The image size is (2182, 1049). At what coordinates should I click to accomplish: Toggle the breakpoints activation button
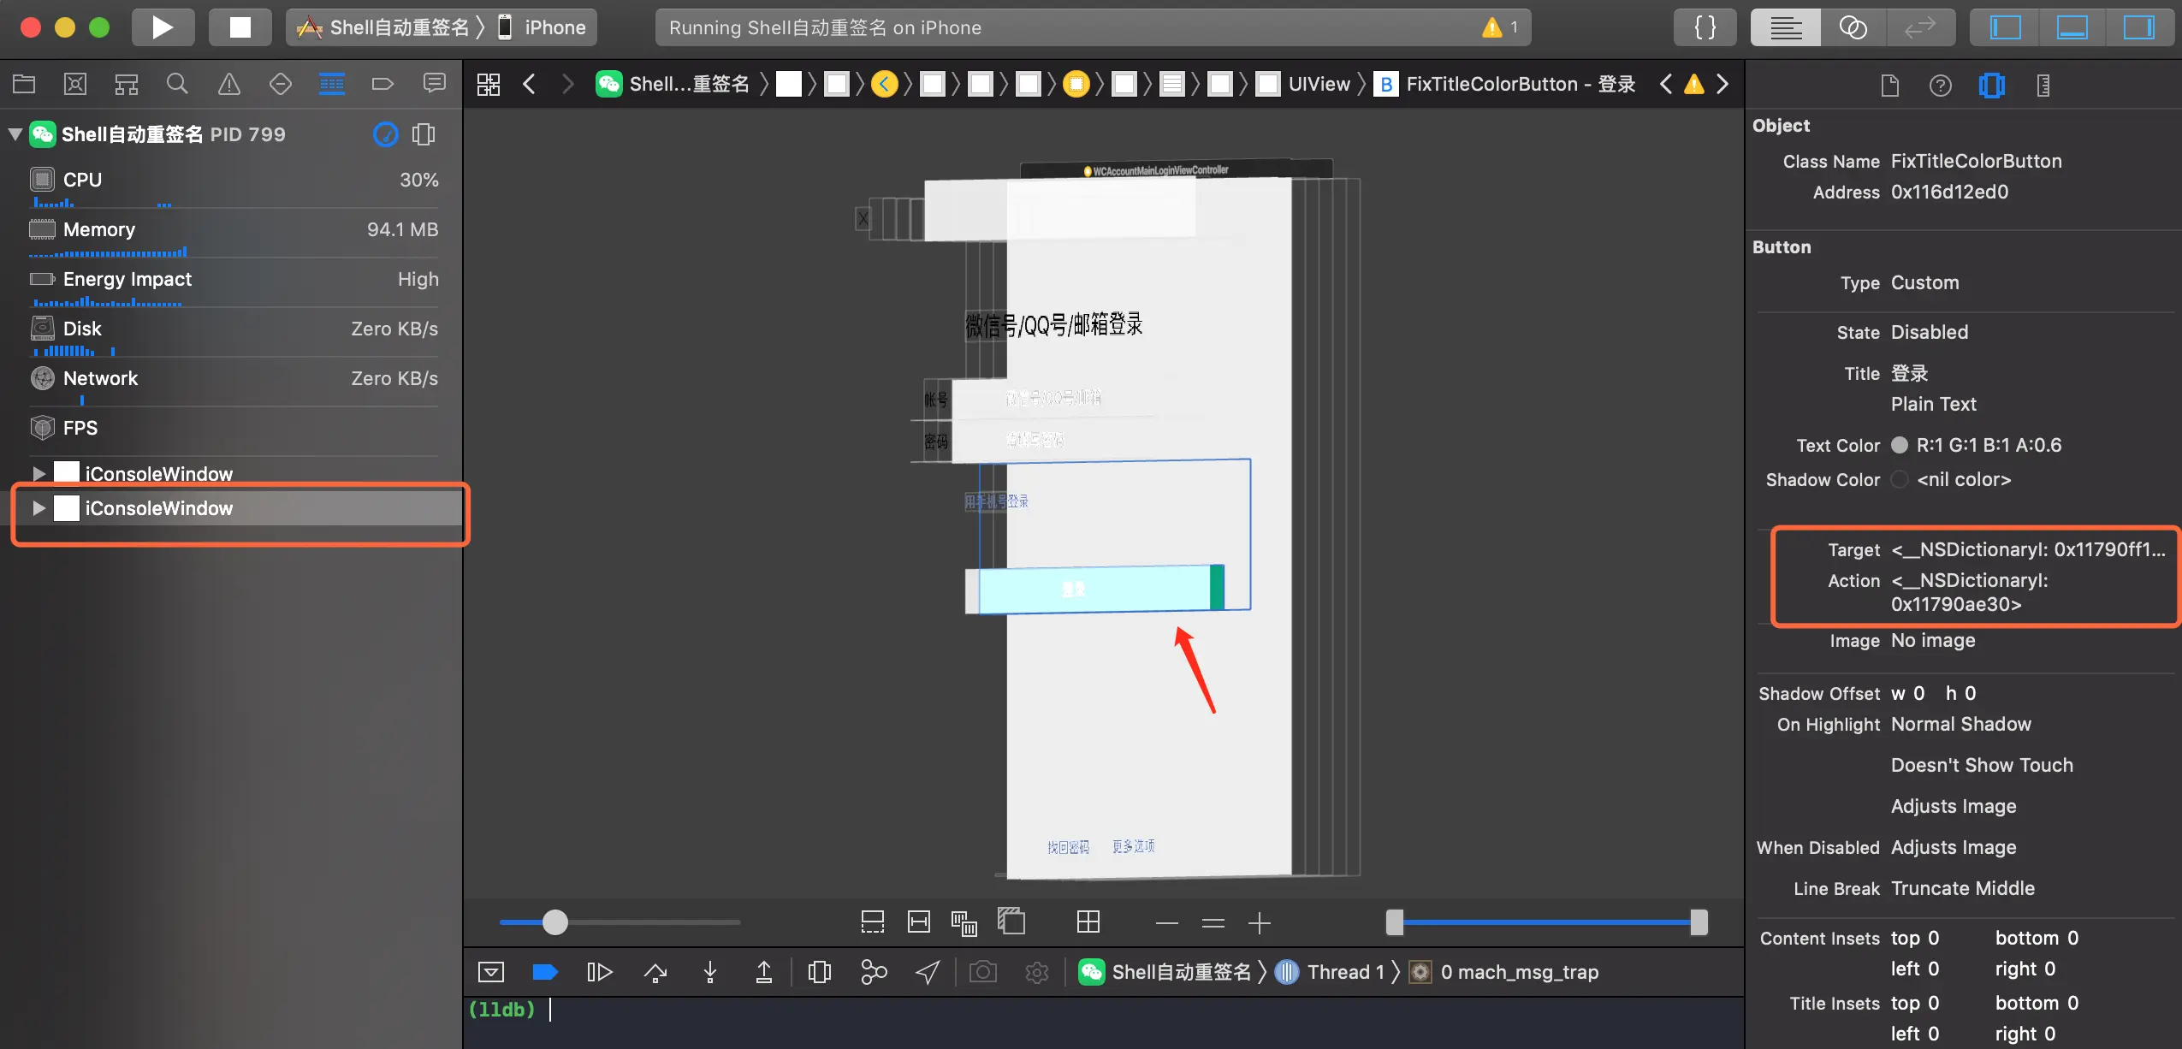point(544,972)
